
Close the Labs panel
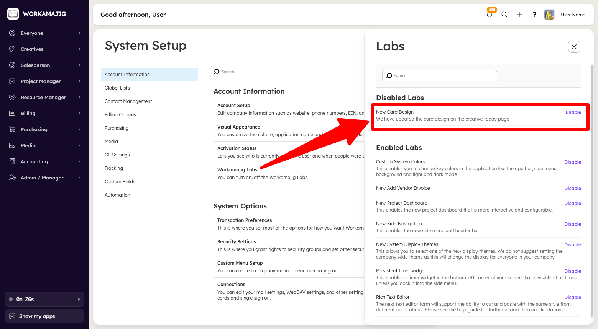(x=574, y=47)
